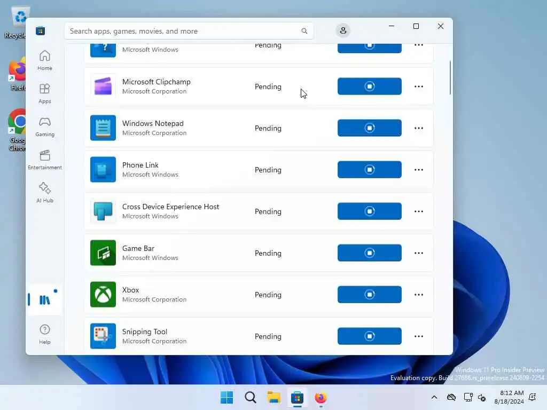The width and height of the screenshot is (547, 410).
Task: Stop the Windows Notepad pending update
Action: click(x=370, y=128)
